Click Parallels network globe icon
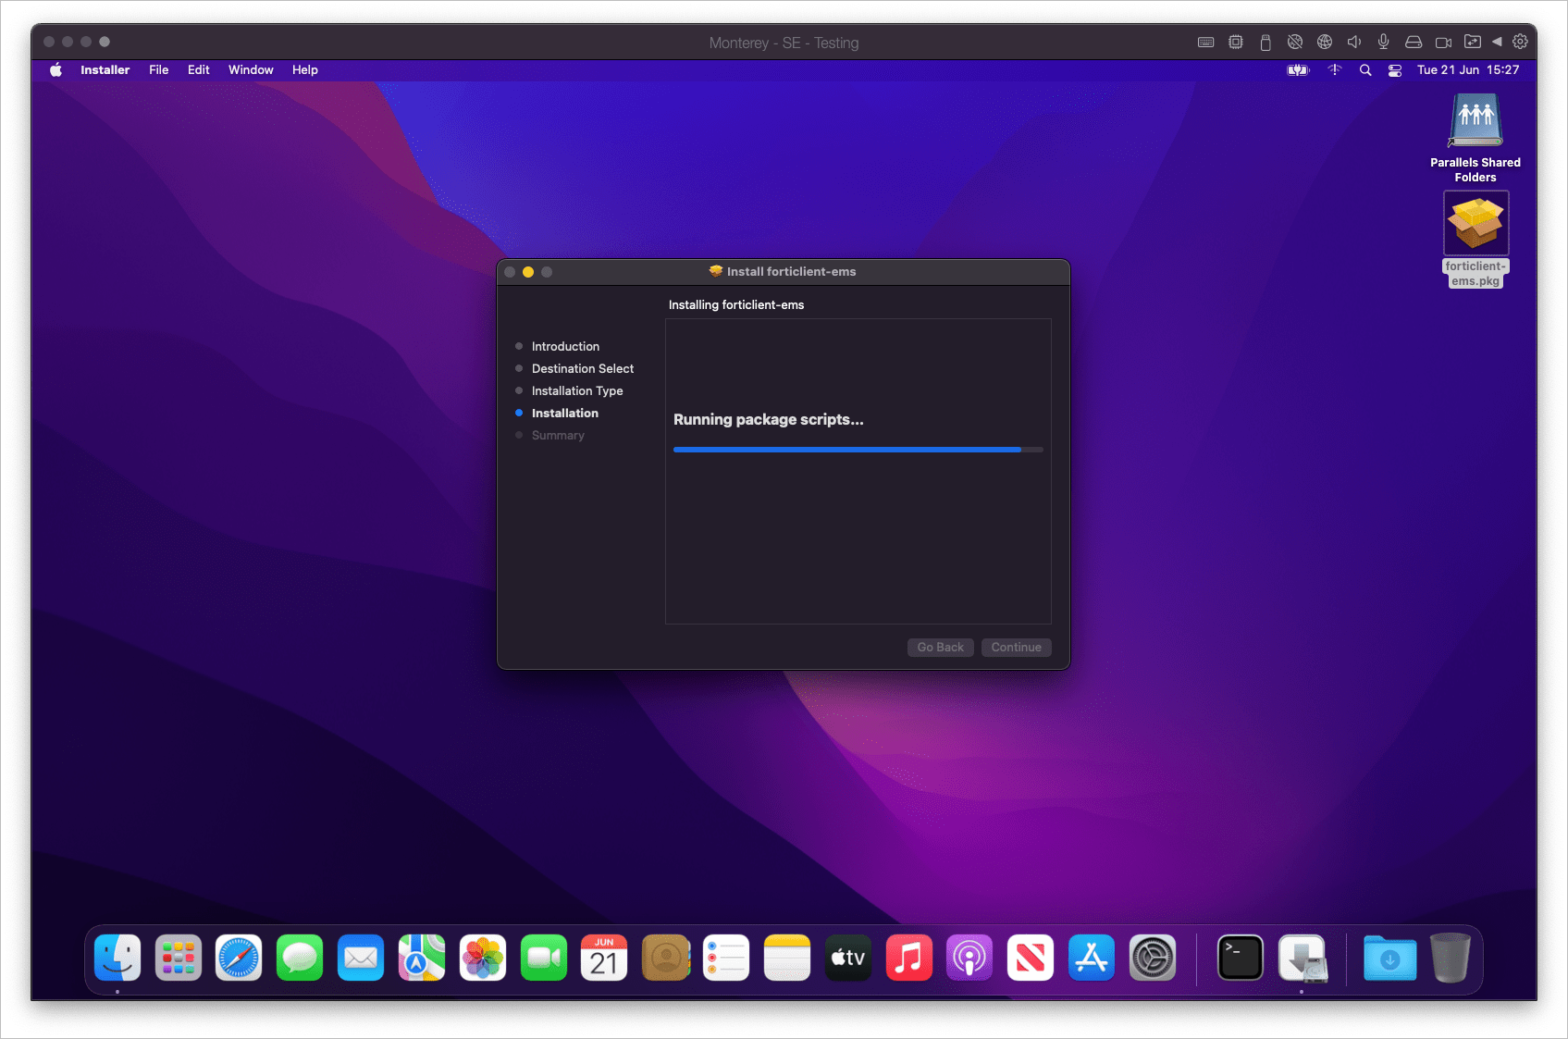The width and height of the screenshot is (1568, 1039). (1325, 43)
